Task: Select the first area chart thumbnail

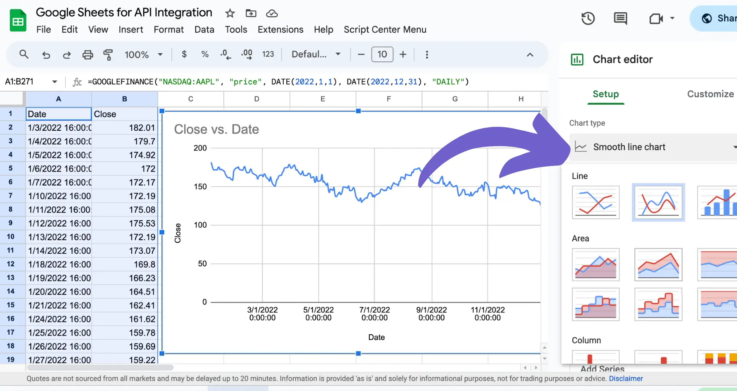Action: click(595, 264)
